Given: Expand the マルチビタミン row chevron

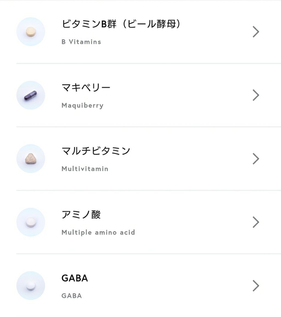Looking at the screenshot, I should click(256, 159).
